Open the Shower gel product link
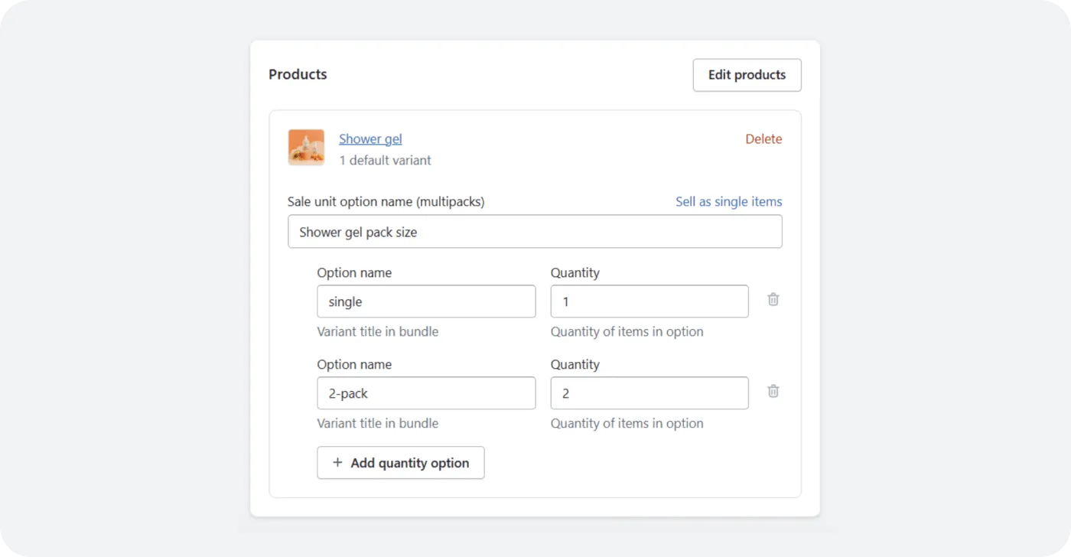 point(370,138)
